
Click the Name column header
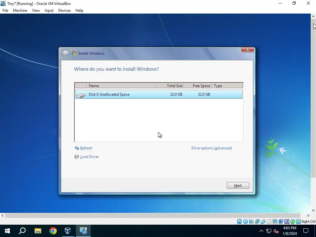pos(121,86)
